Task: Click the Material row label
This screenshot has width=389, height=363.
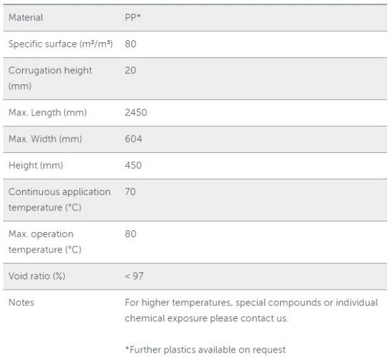Action: pyautogui.click(x=26, y=18)
